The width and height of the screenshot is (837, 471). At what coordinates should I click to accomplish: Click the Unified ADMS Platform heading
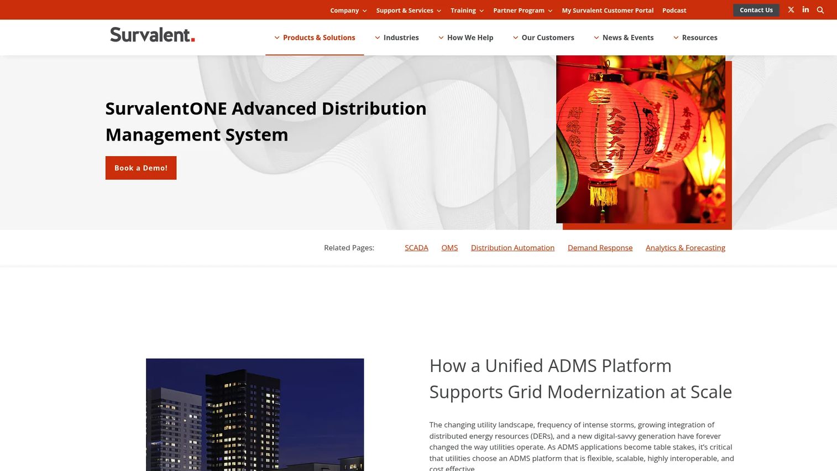tap(580, 379)
